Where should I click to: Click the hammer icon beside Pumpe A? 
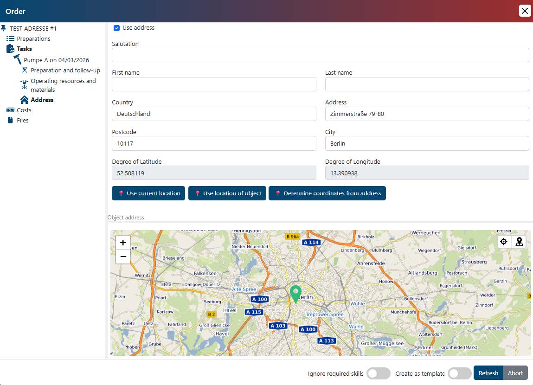[x=18, y=60]
